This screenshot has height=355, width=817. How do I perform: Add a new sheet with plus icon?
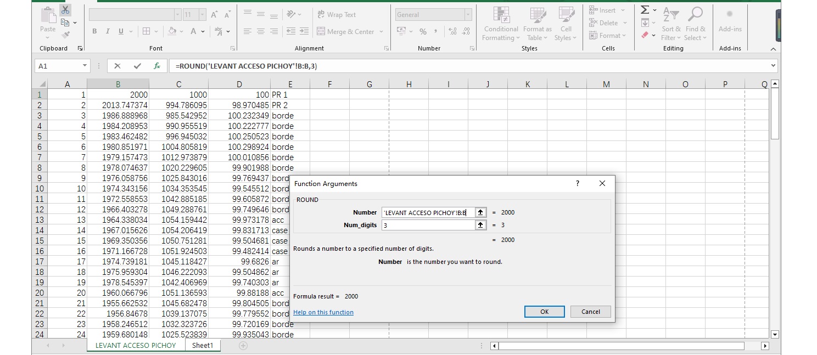(x=243, y=346)
